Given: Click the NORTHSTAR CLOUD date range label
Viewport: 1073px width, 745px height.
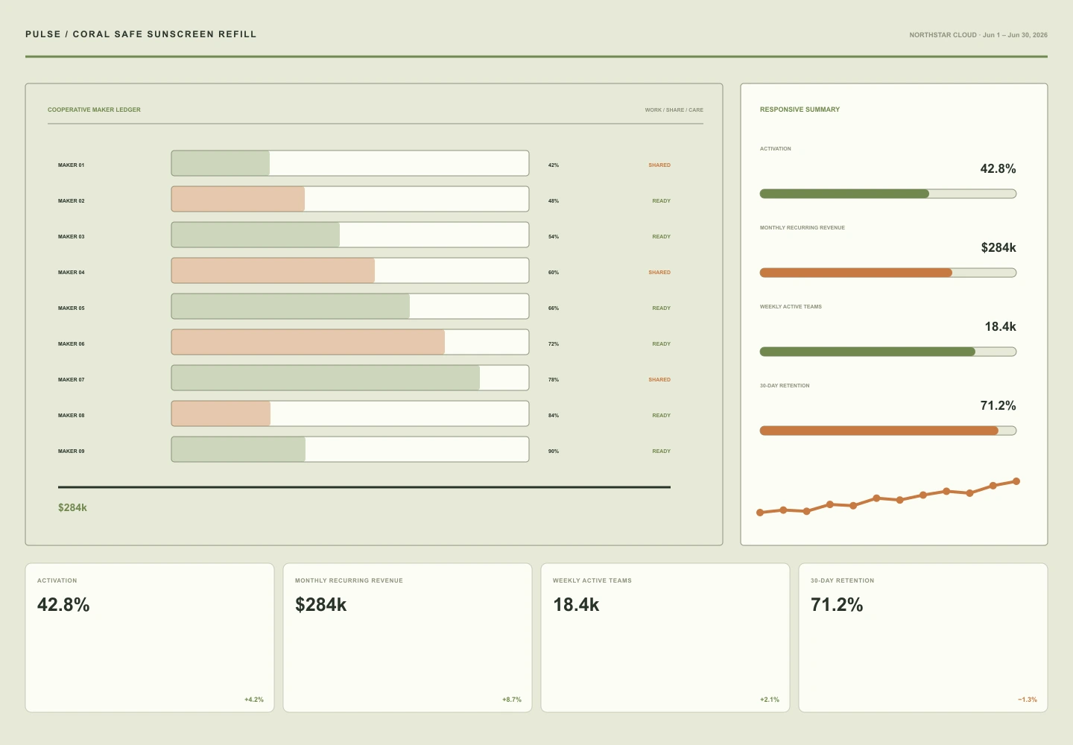Looking at the screenshot, I should (x=978, y=35).
